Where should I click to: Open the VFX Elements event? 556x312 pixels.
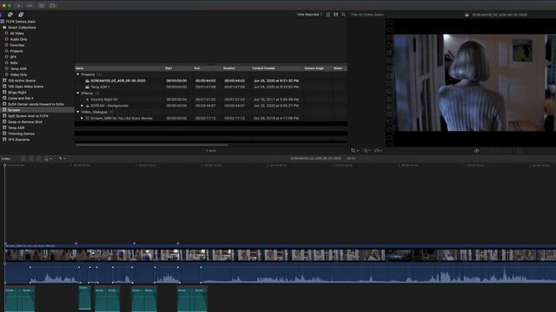[x=19, y=140]
